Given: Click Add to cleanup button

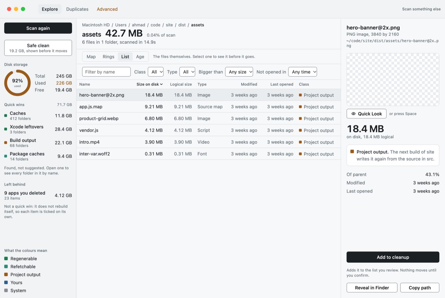Looking at the screenshot, I should click(393, 257).
